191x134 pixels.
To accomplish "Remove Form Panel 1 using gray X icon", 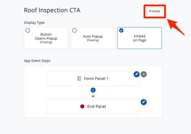I will tap(143, 74).
